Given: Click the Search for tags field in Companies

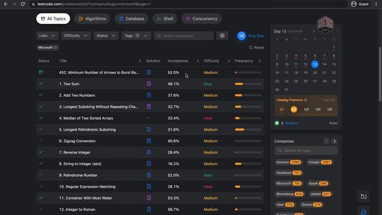Looking at the screenshot, I should pyautogui.click(x=306, y=150).
